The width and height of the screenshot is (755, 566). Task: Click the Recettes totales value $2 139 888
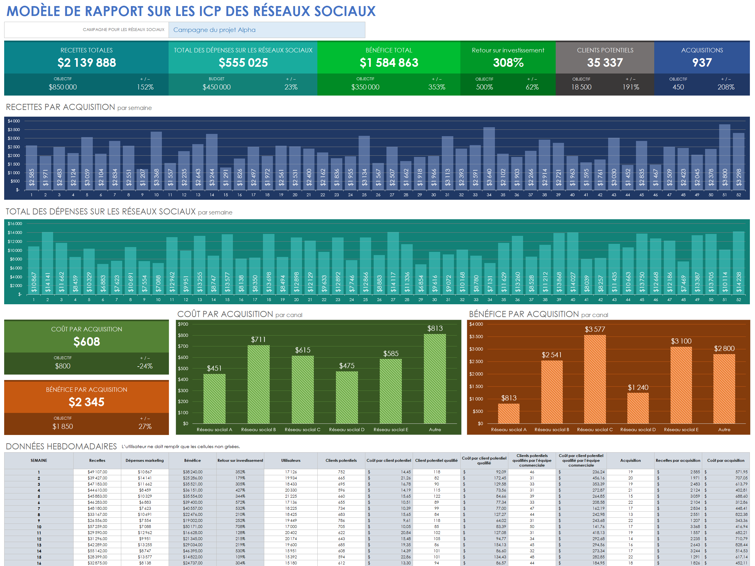click(87, 63)
